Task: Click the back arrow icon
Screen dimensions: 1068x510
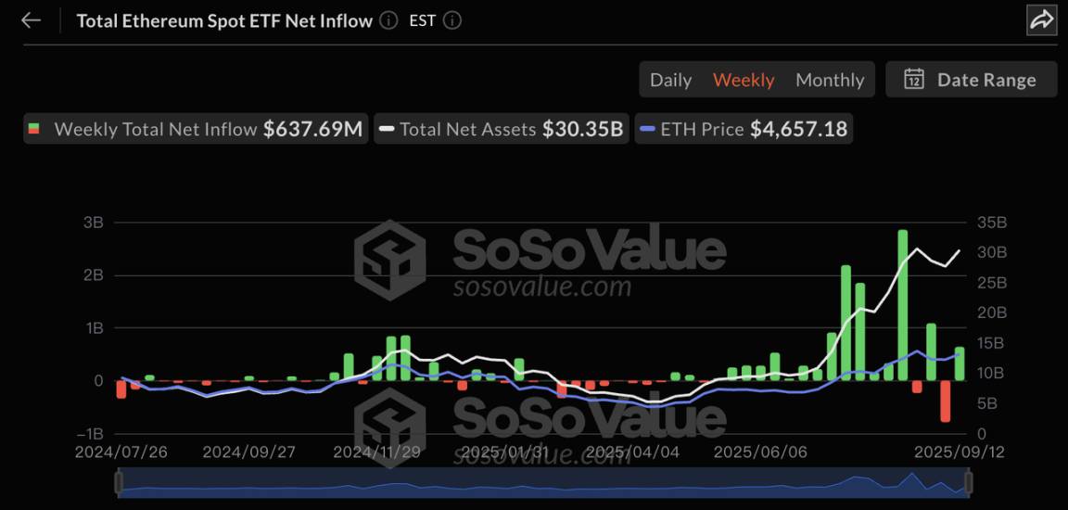Action: (x=32, y=20)
